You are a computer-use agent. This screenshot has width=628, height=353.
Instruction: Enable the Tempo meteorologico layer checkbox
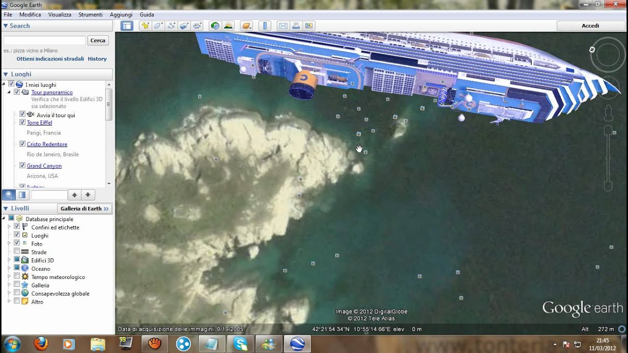coord(17,277)
